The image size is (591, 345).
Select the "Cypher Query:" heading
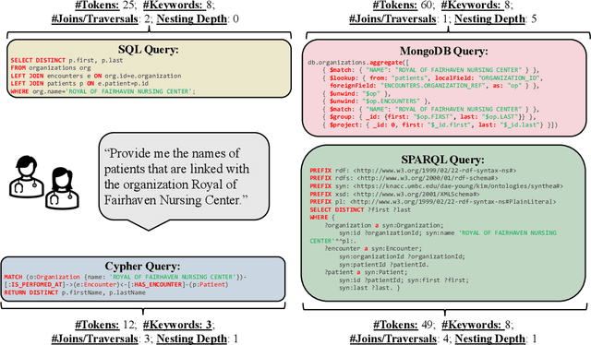coord(142,266)
